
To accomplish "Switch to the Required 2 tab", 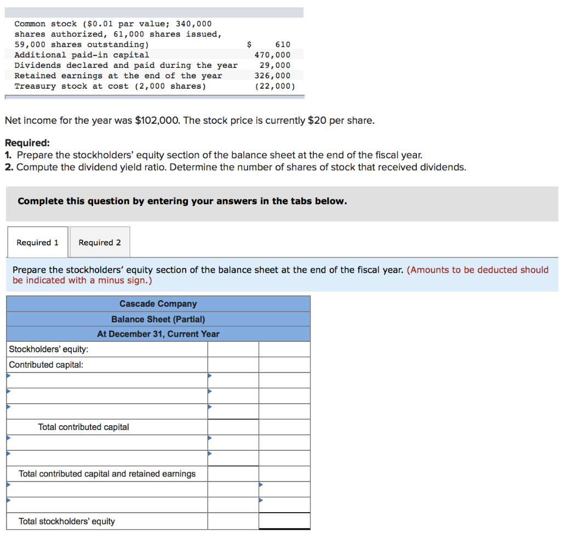I will (x=99, y=242).
